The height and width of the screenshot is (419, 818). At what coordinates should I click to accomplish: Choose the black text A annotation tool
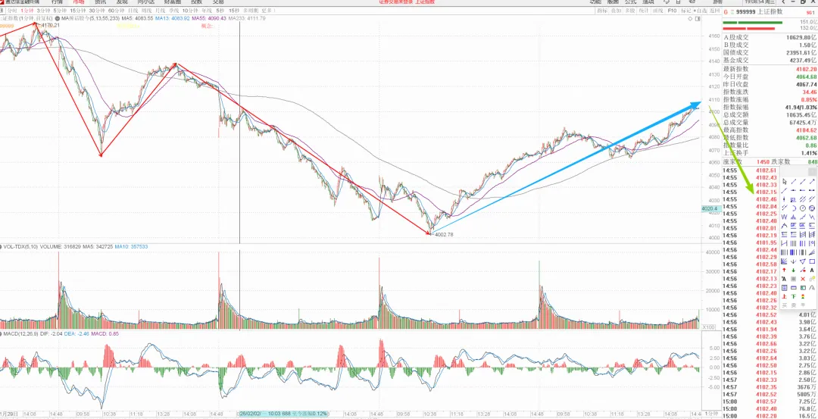pyautogui.click(x=812, y=270)
